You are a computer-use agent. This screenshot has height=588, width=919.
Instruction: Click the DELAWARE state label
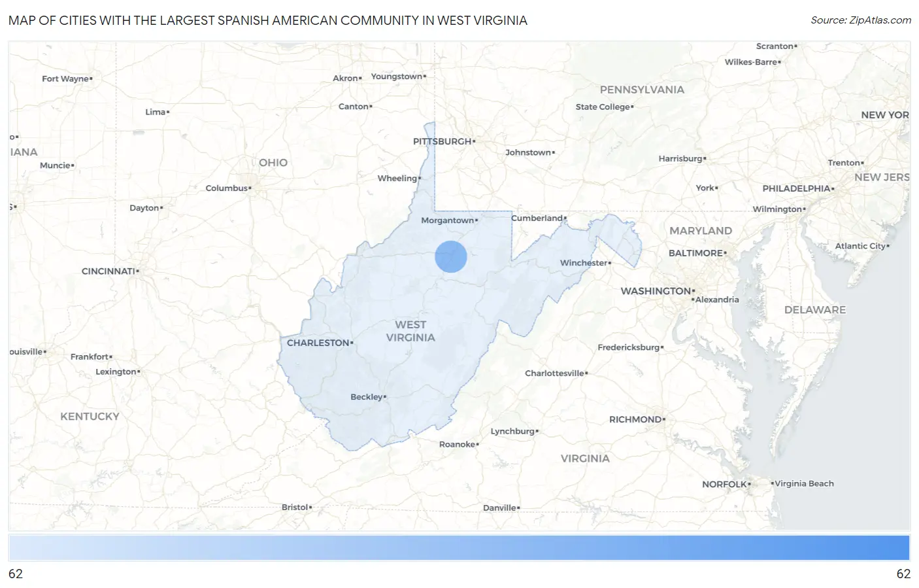(815, 310)
